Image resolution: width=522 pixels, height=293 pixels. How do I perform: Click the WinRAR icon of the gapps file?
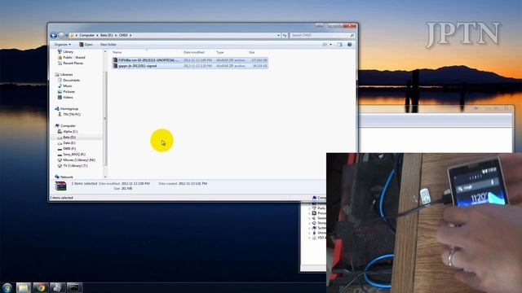click(115, 66)
